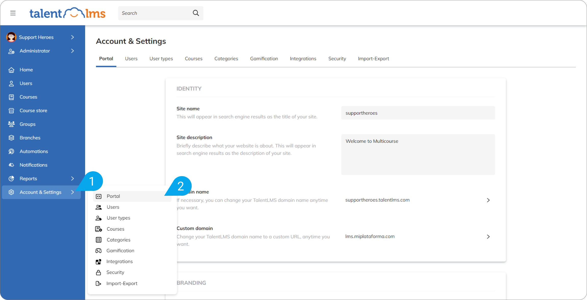
Task: Open Import-Export from the submenu
Action: point(122,283)
